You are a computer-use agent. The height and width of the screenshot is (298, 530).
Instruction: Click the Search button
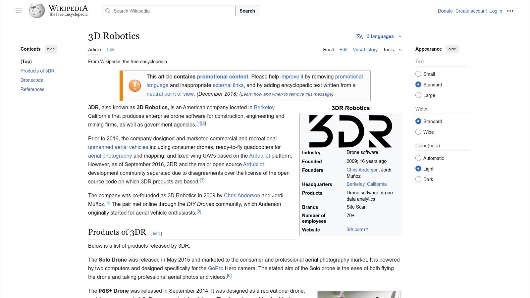(247, 11)
